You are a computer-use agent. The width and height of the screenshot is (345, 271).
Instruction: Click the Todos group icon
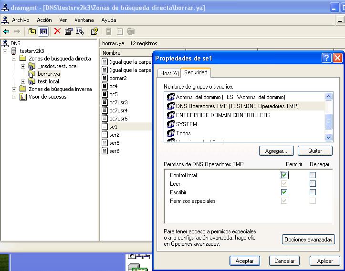click(x=171, y=133)
